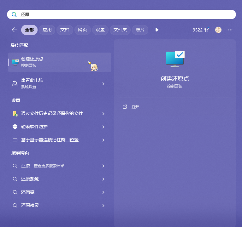Click 打开 to open the restore point
The height and width of the screenshot is (227, 242).
click(135, 107)
